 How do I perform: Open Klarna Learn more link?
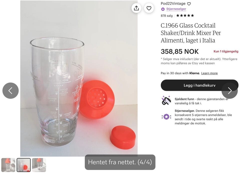pyautogui.click(x=209, y=73)
